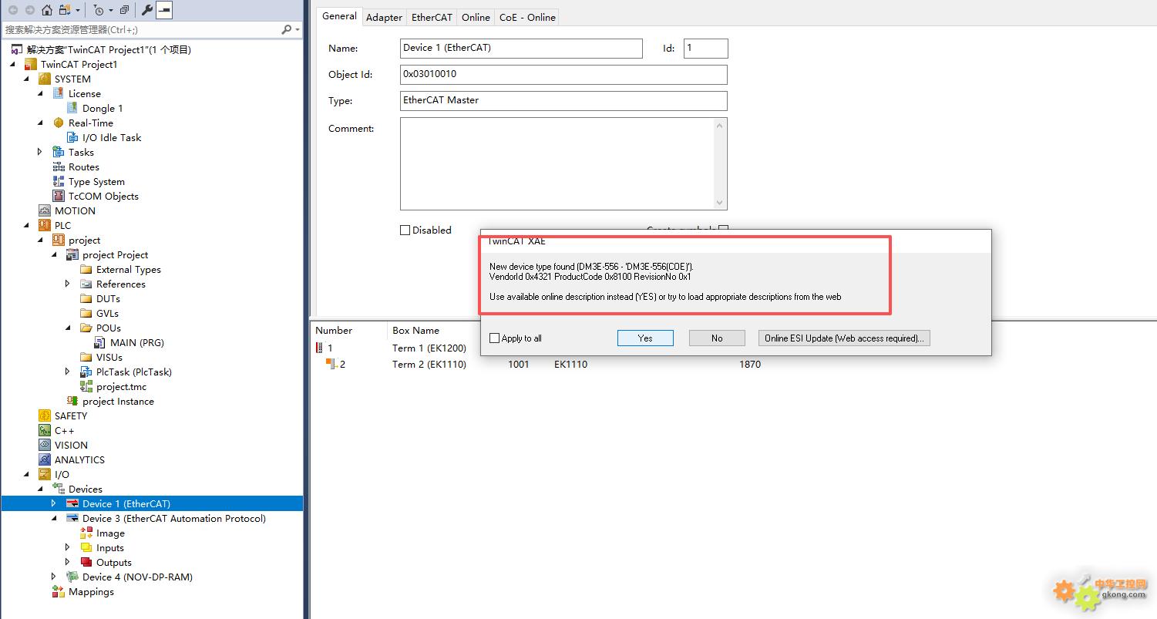
Task: Expand the Device 1 (EtherCAT) node
Action: [53, 503]
